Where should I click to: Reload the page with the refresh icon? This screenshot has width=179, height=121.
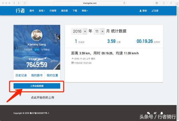point(124,3)
